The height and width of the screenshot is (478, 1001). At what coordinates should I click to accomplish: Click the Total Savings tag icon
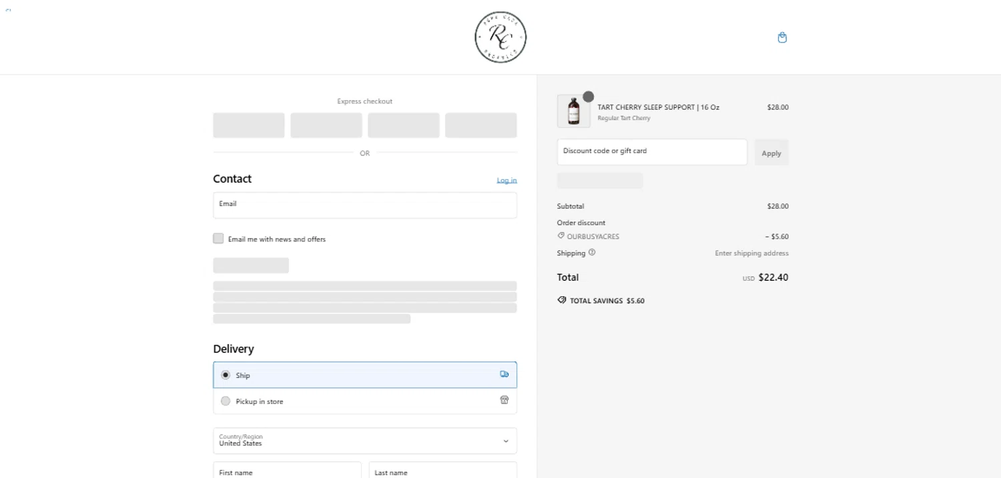(562, 301)
